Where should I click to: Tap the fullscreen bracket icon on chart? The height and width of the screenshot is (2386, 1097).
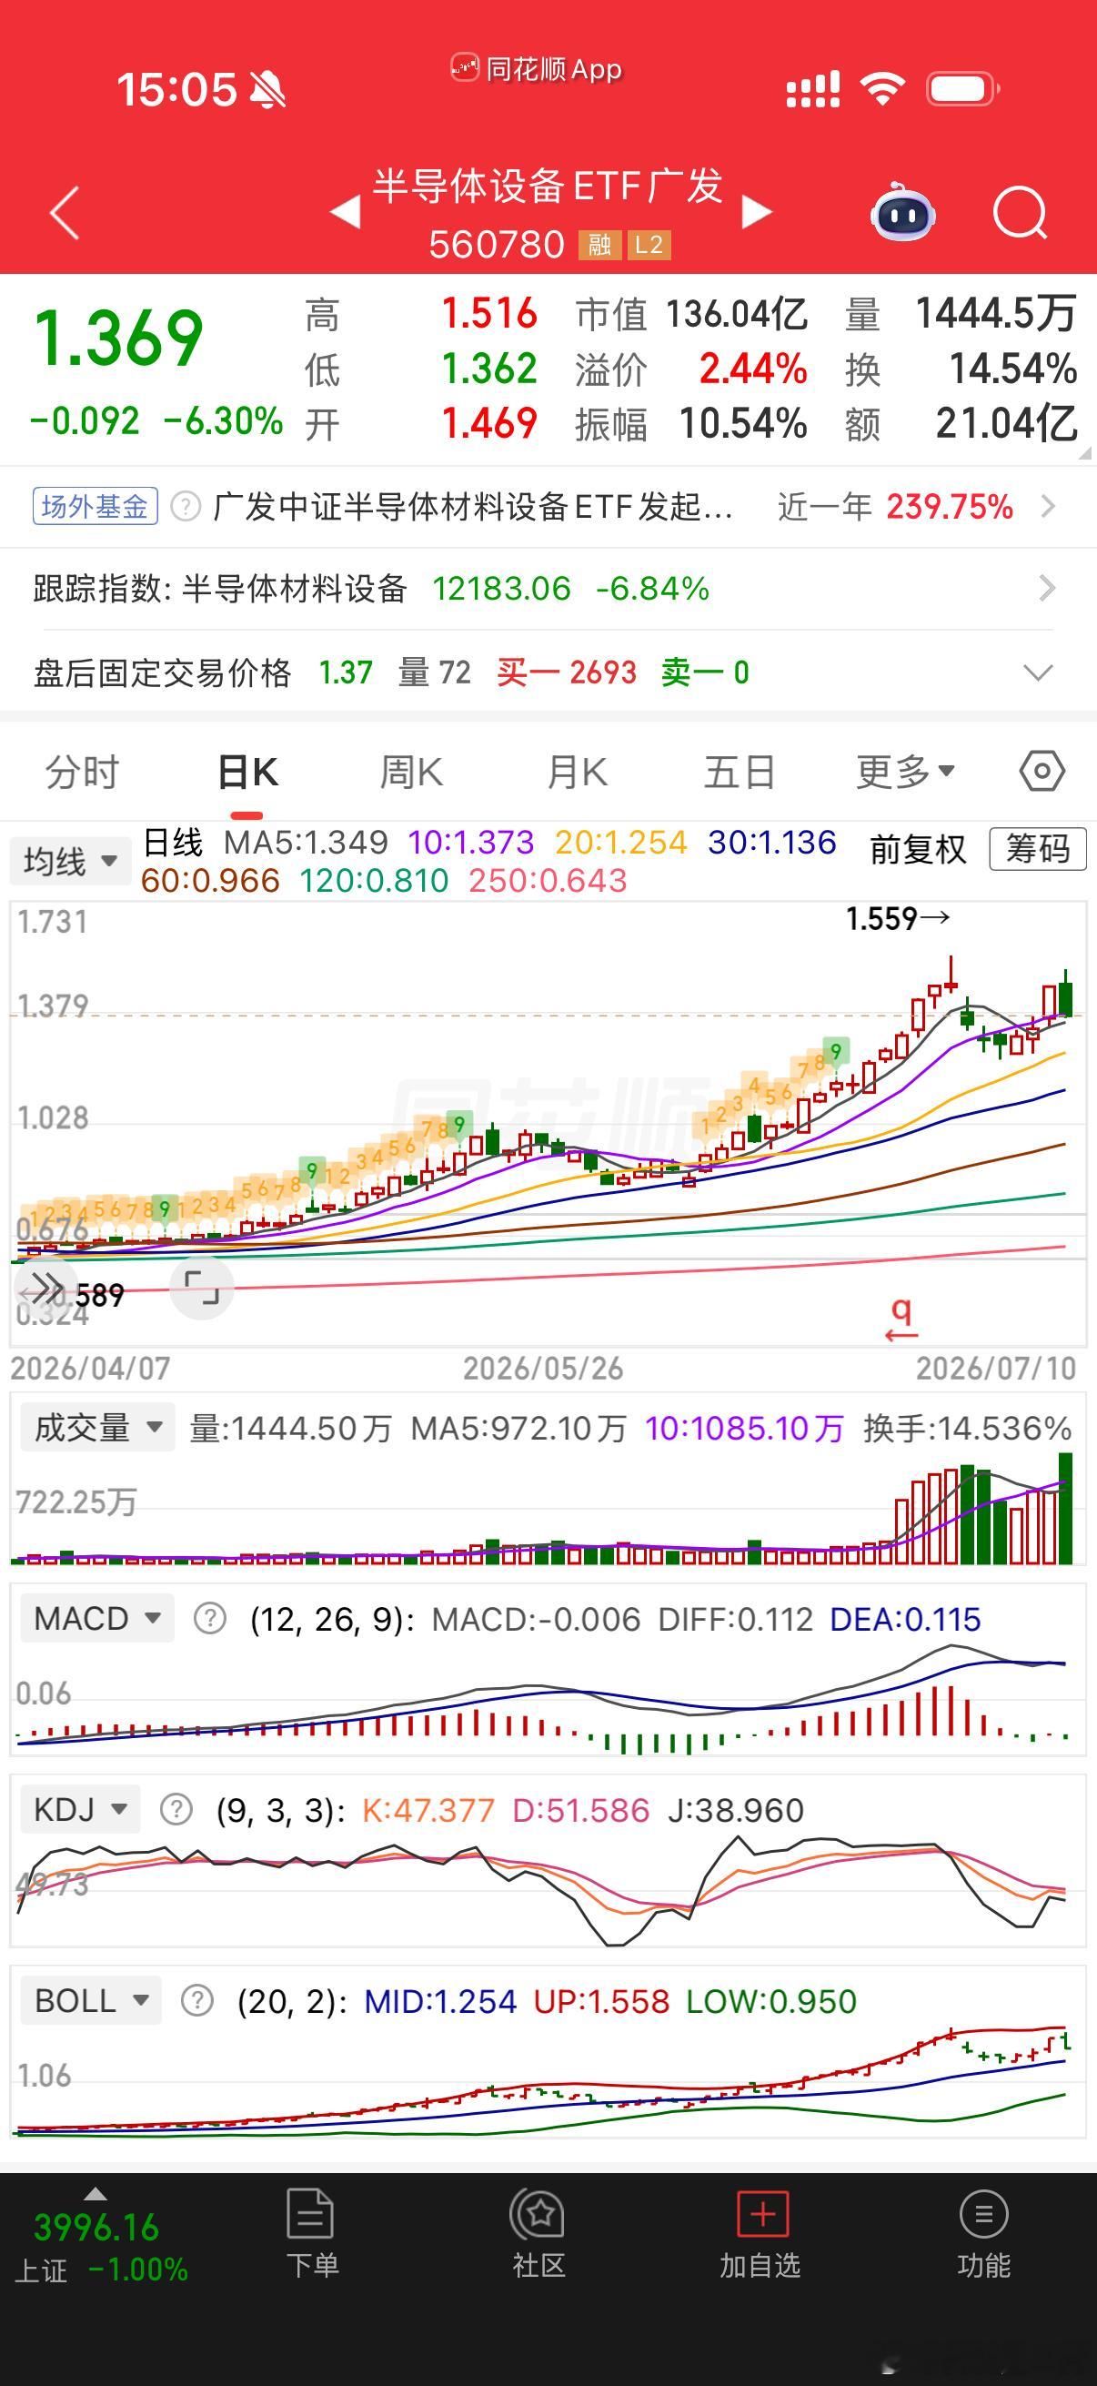point(202,1288)
